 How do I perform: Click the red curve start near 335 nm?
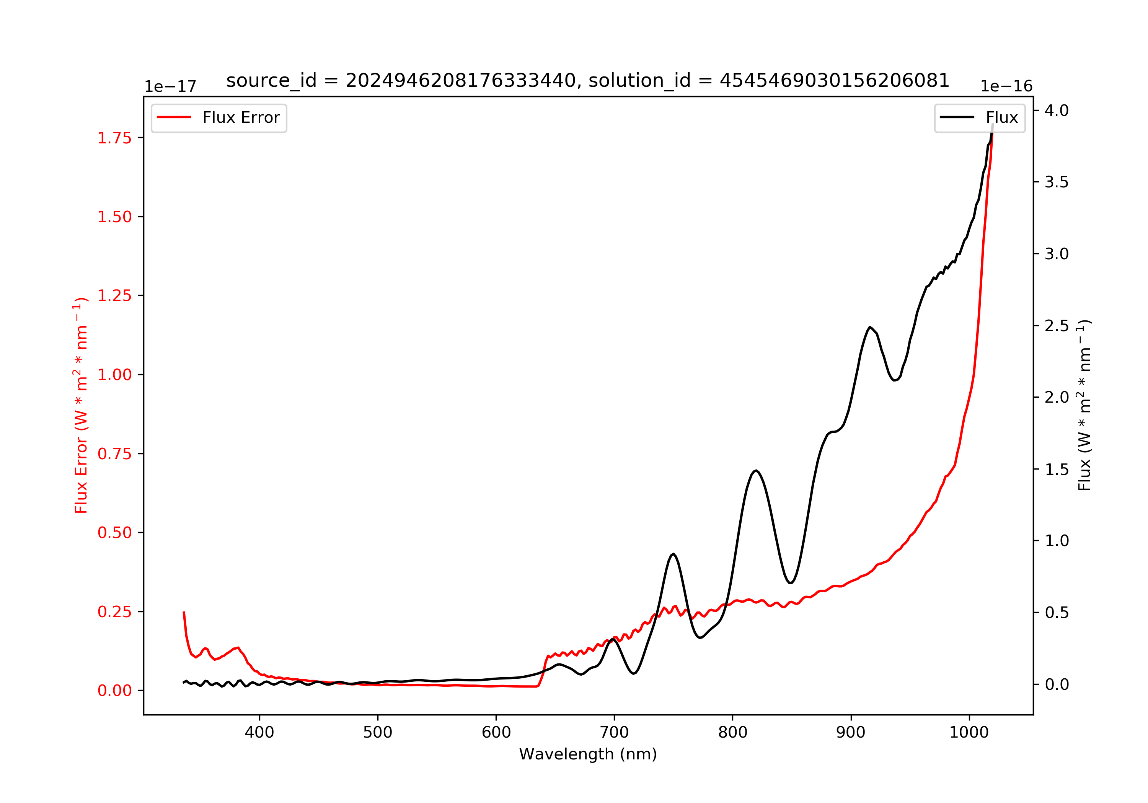click(184, 612)
